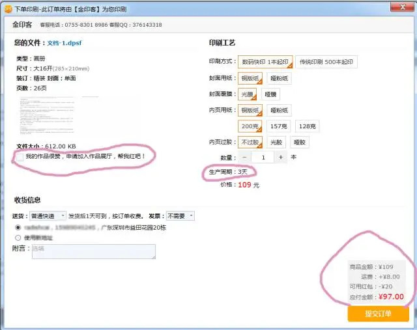Select 128克 paper weight
The width and height of the screenshot is (417, 330).
(307, 126)
